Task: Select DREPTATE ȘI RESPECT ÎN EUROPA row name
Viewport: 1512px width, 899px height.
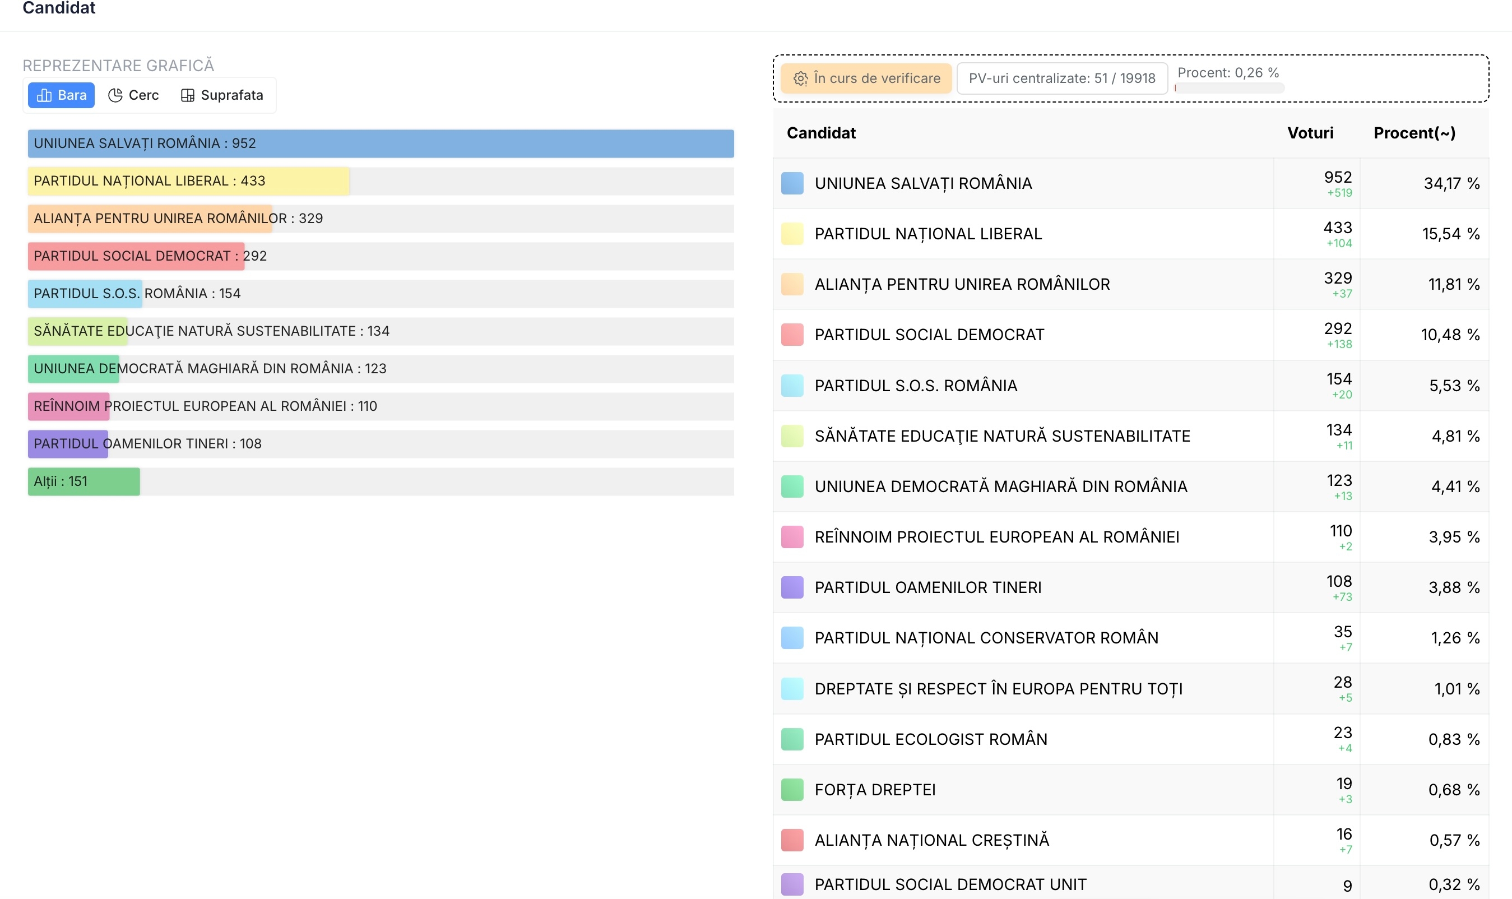Action: pyautogui.click(x=998, y=689)
